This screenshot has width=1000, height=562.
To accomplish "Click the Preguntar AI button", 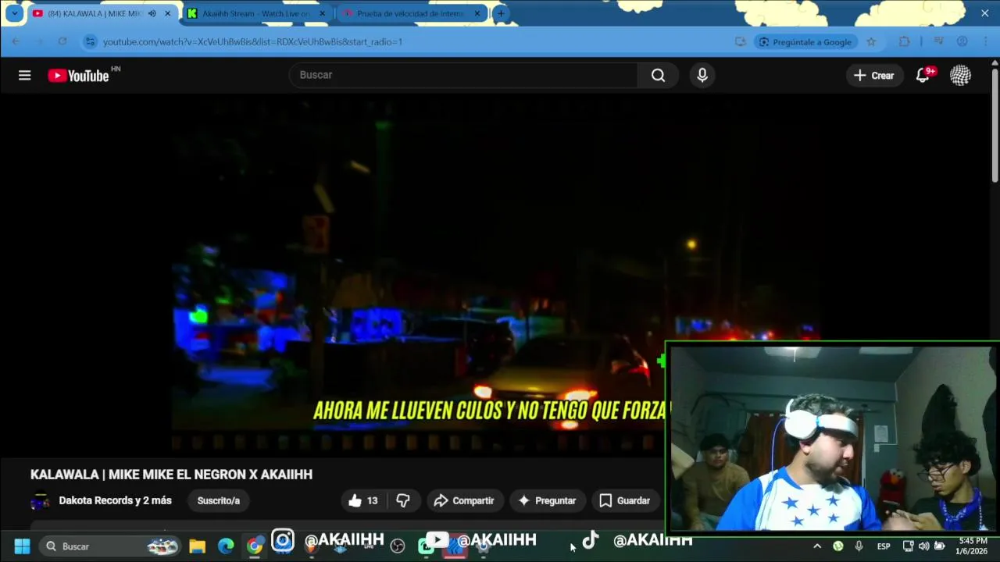I will 547,500.
